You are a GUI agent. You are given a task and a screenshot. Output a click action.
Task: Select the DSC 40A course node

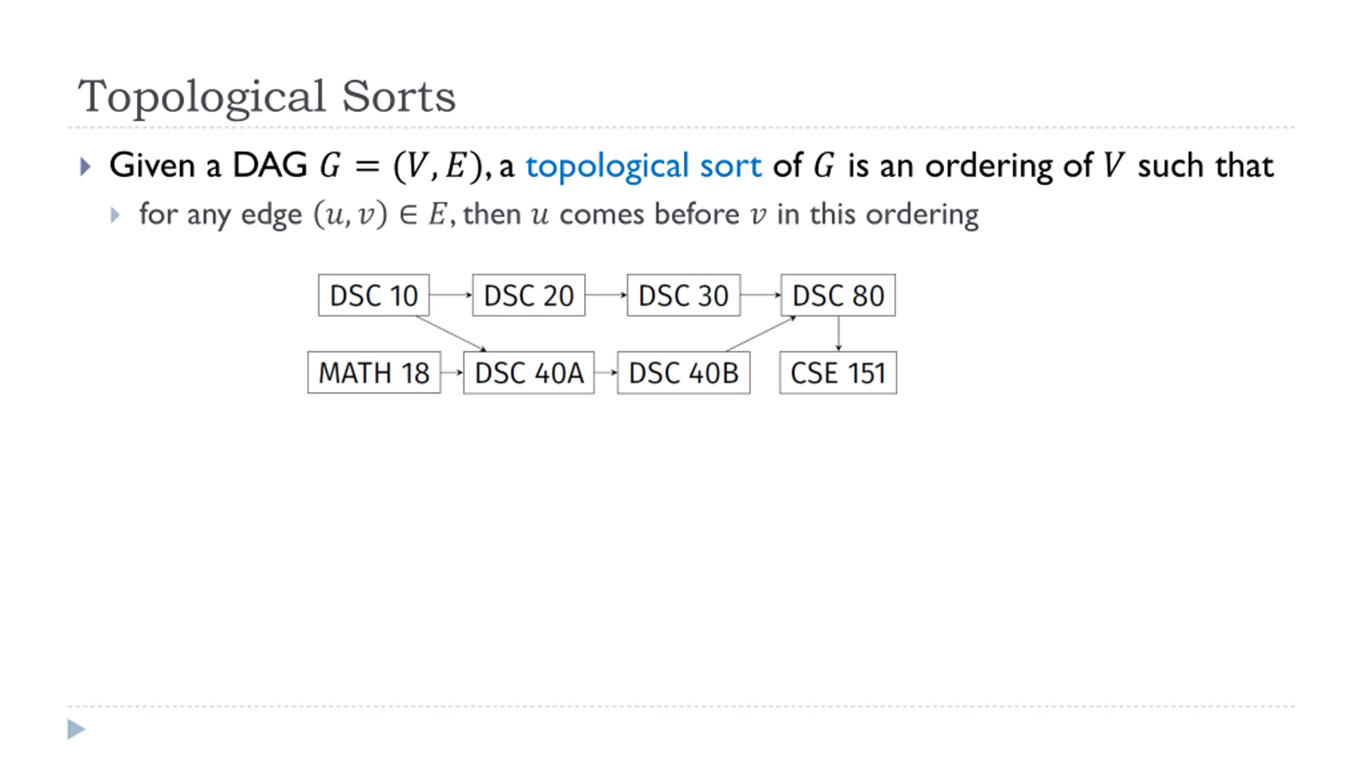529,372
